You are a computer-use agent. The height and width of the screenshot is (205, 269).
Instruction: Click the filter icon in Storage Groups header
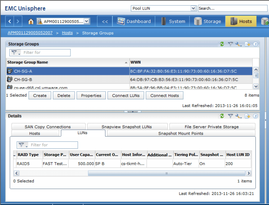click(x=230, y=44)
